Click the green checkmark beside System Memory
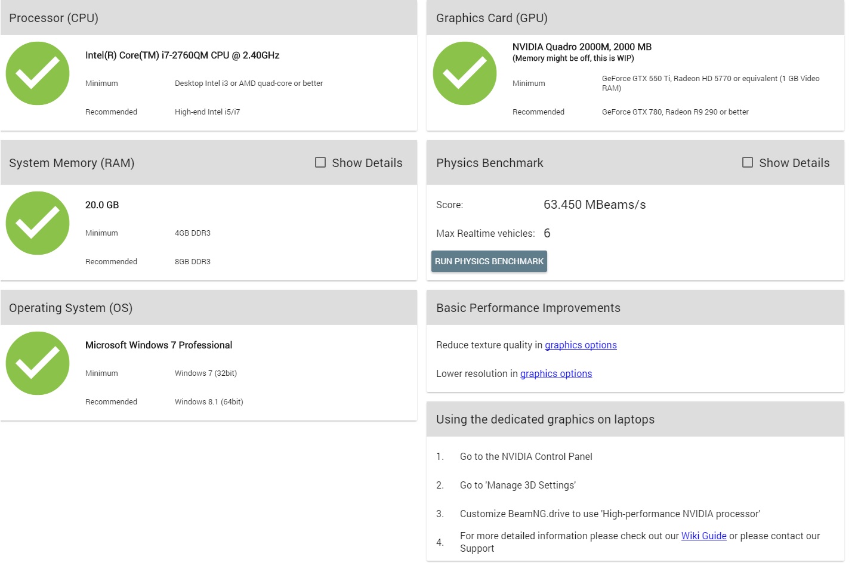The height and width of the screenshot is (578, 858). [38, 223]
